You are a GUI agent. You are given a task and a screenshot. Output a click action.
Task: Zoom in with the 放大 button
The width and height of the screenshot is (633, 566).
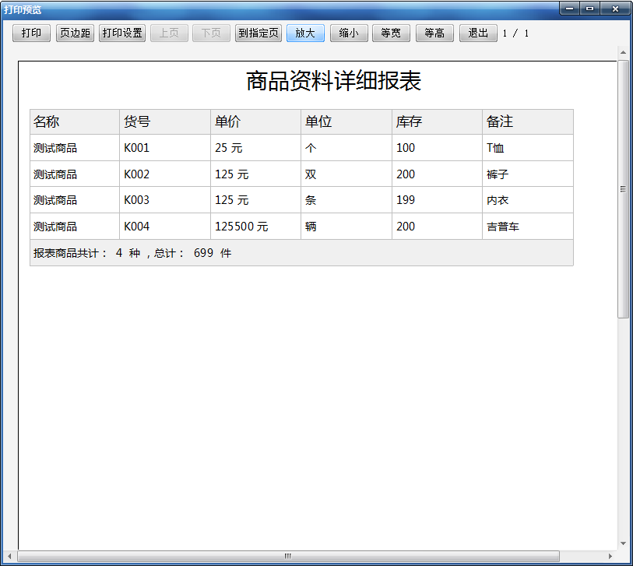coord(305,33)
